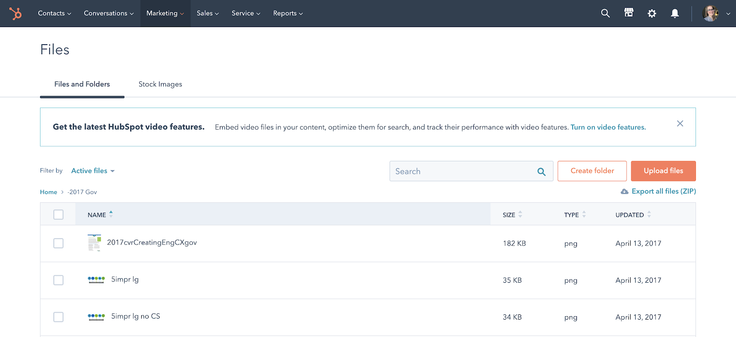Sort by the NAME column arrow
Image resolution: width=736 pixels, height=337 pixels.
click(111, 214)
